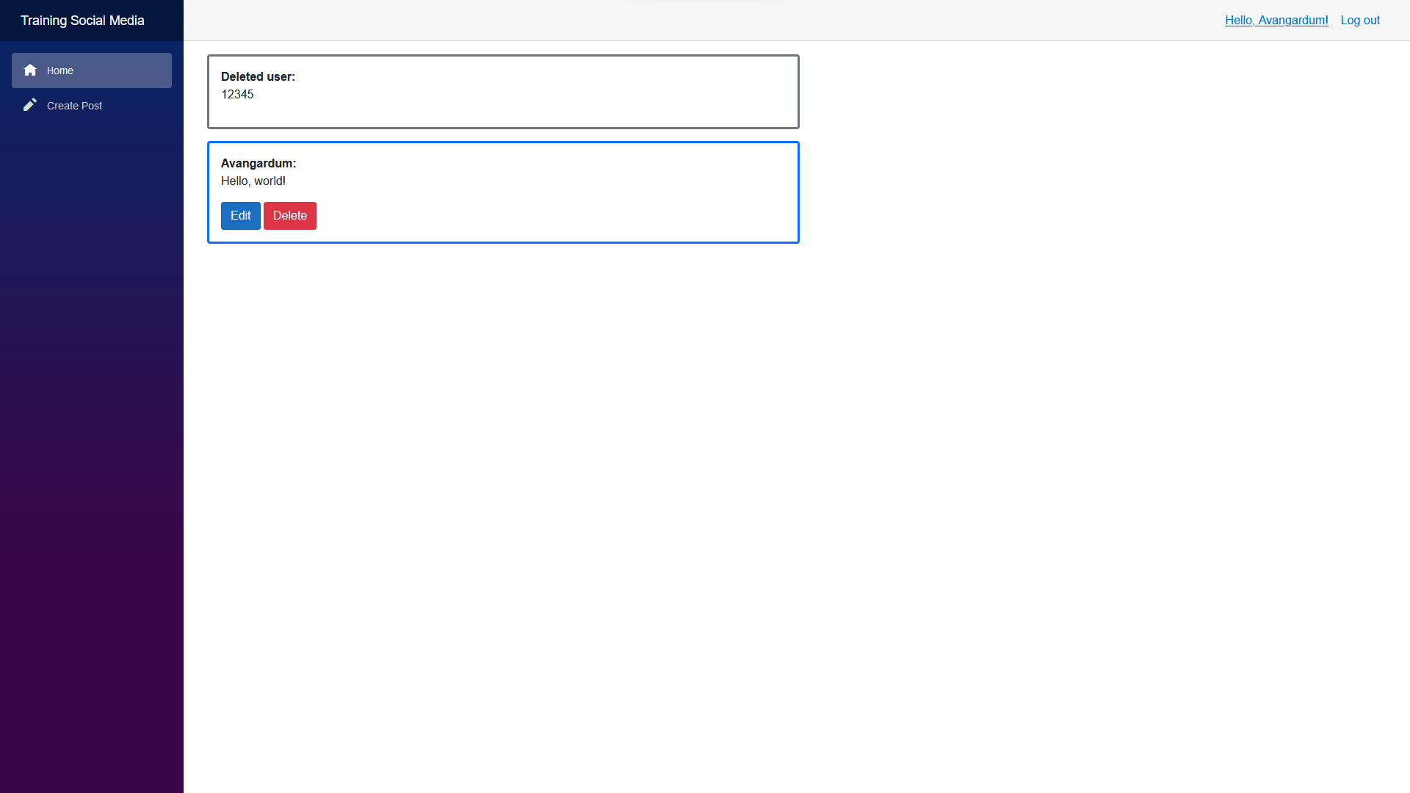Click the "Hello, world!" post text
Screen dimensions: 1410x793
tap(253, 181)
